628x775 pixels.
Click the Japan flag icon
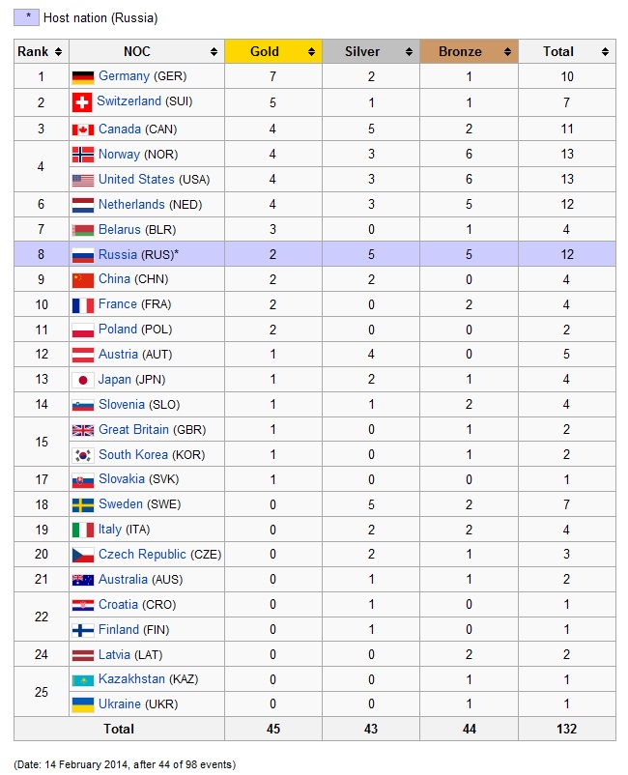pyautogui.click(x=83, y=380)
